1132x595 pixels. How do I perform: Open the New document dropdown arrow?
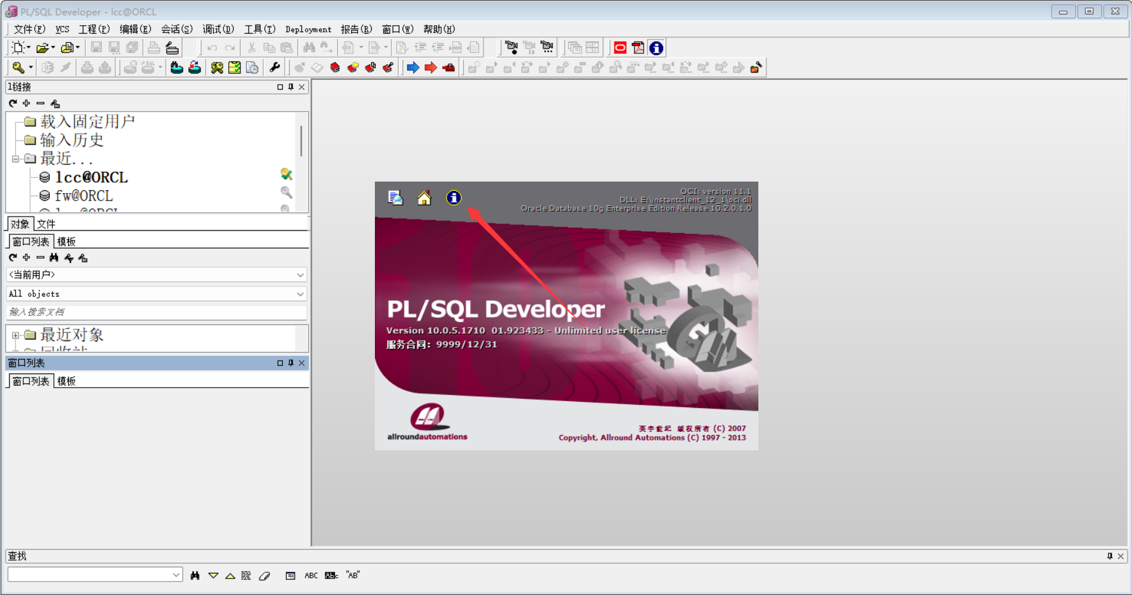(28, 47)
